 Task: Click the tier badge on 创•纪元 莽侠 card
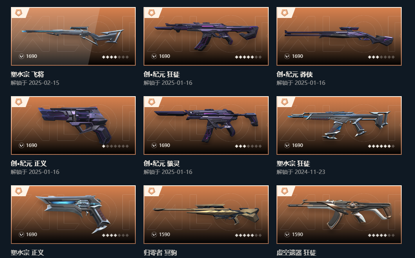coord(284,13)
